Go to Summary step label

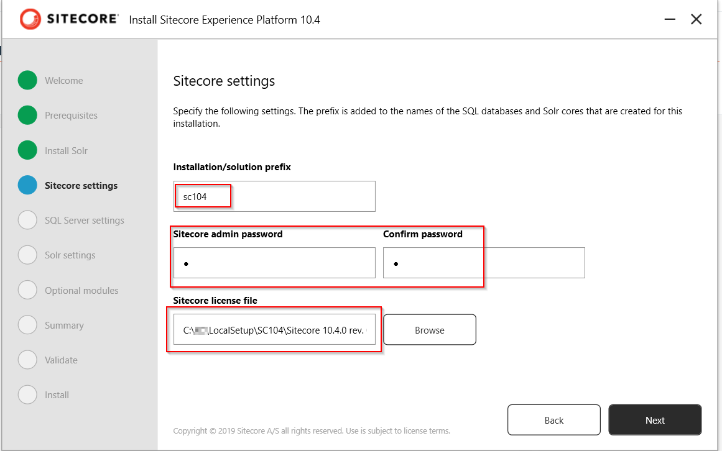pos(64,326)
